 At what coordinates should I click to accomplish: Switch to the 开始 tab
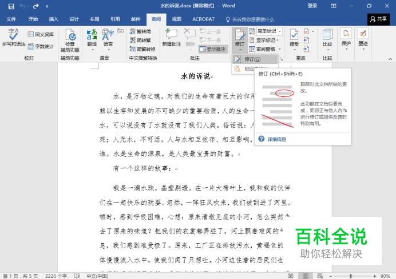click(33, 19)
